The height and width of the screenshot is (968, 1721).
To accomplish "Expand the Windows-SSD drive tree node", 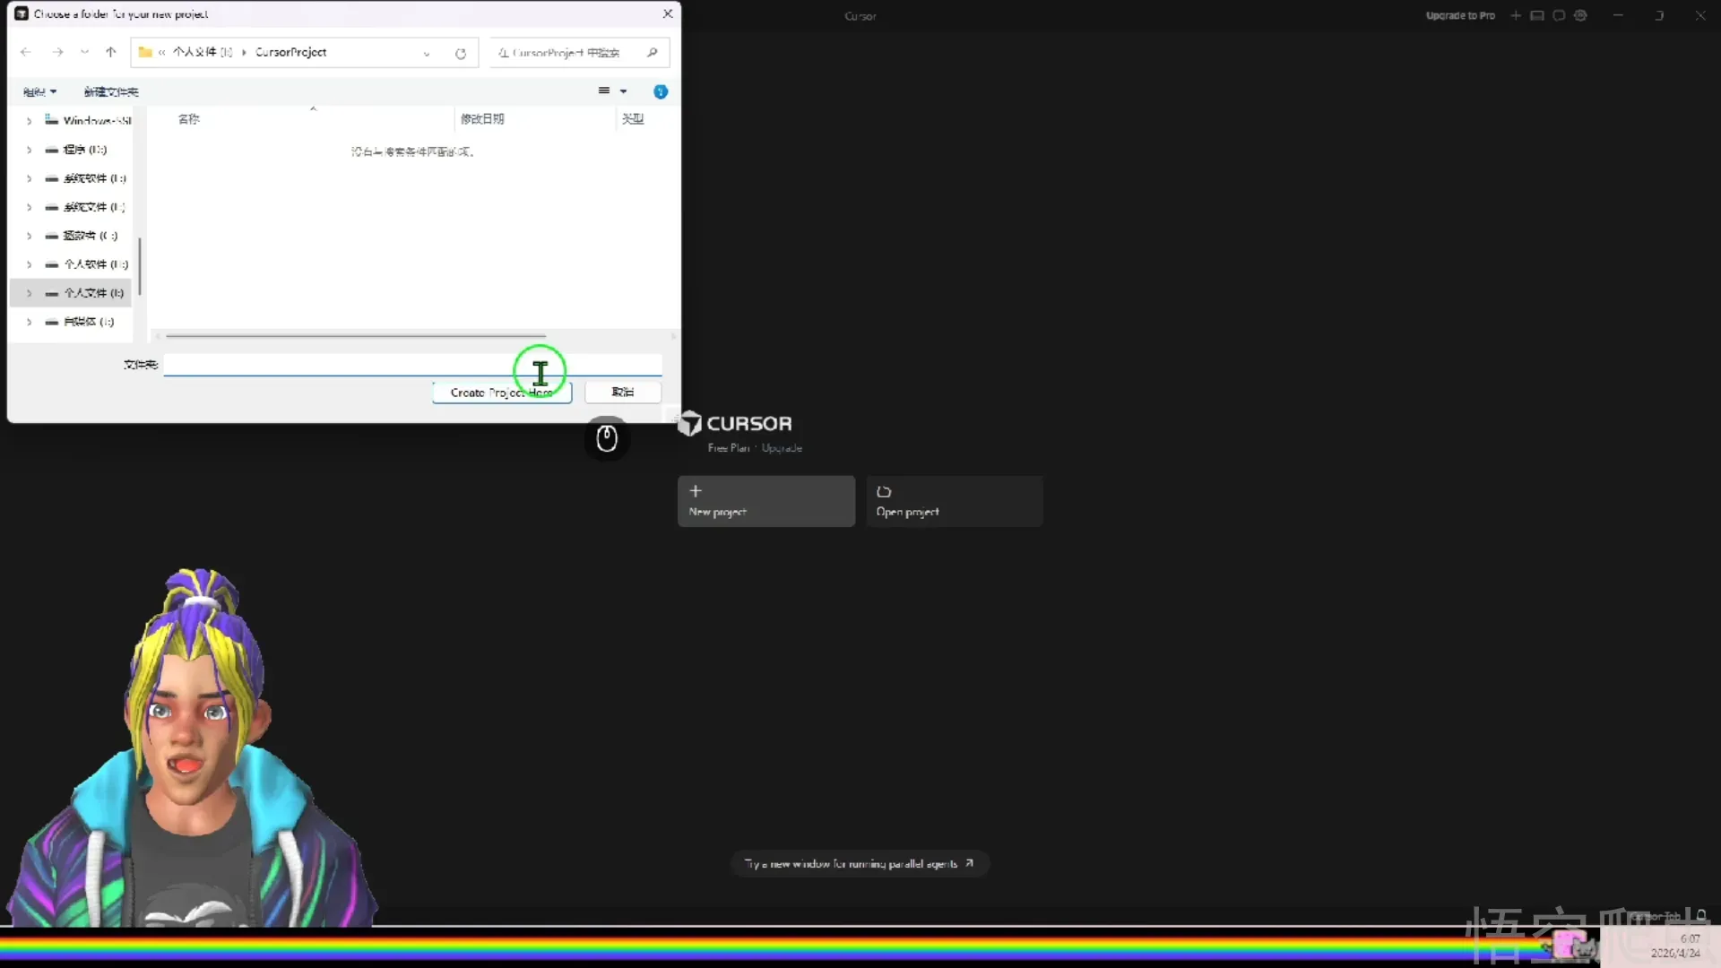I will click(x=29, y=120).
